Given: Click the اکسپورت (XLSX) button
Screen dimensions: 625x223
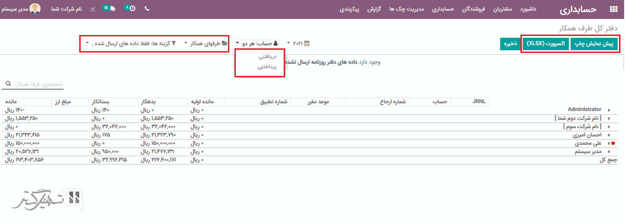Looking at the screenshot, I should (545, 44).
